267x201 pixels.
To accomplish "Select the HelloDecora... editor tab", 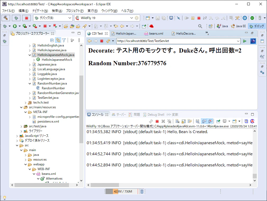I will 184,34.
